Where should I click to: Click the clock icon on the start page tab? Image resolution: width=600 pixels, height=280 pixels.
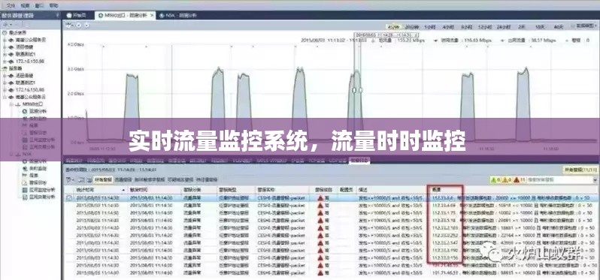[69, 16]
